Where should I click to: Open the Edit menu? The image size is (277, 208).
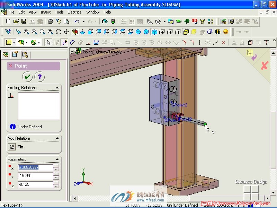[21, 12]
